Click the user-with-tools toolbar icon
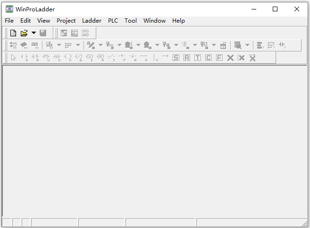The height and width of the screenshot is (228, 310). pyautogui.click(x=129, y=45)
